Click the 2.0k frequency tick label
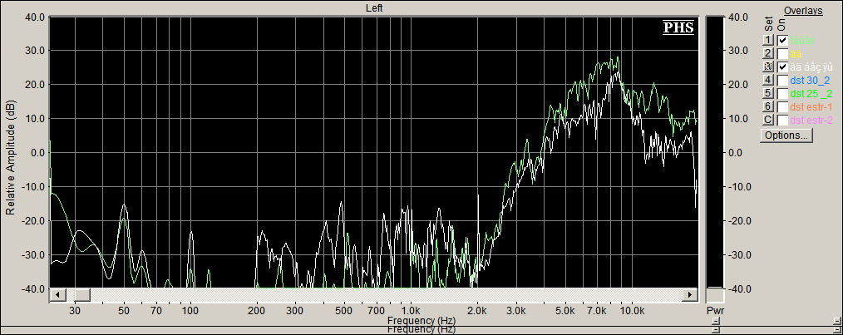Viewport: 843px width, 335px height. (x=477, y=311)
